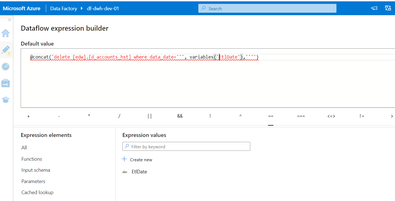Select the Author pencil icon
395x201 pixels.
pos(6,49)
